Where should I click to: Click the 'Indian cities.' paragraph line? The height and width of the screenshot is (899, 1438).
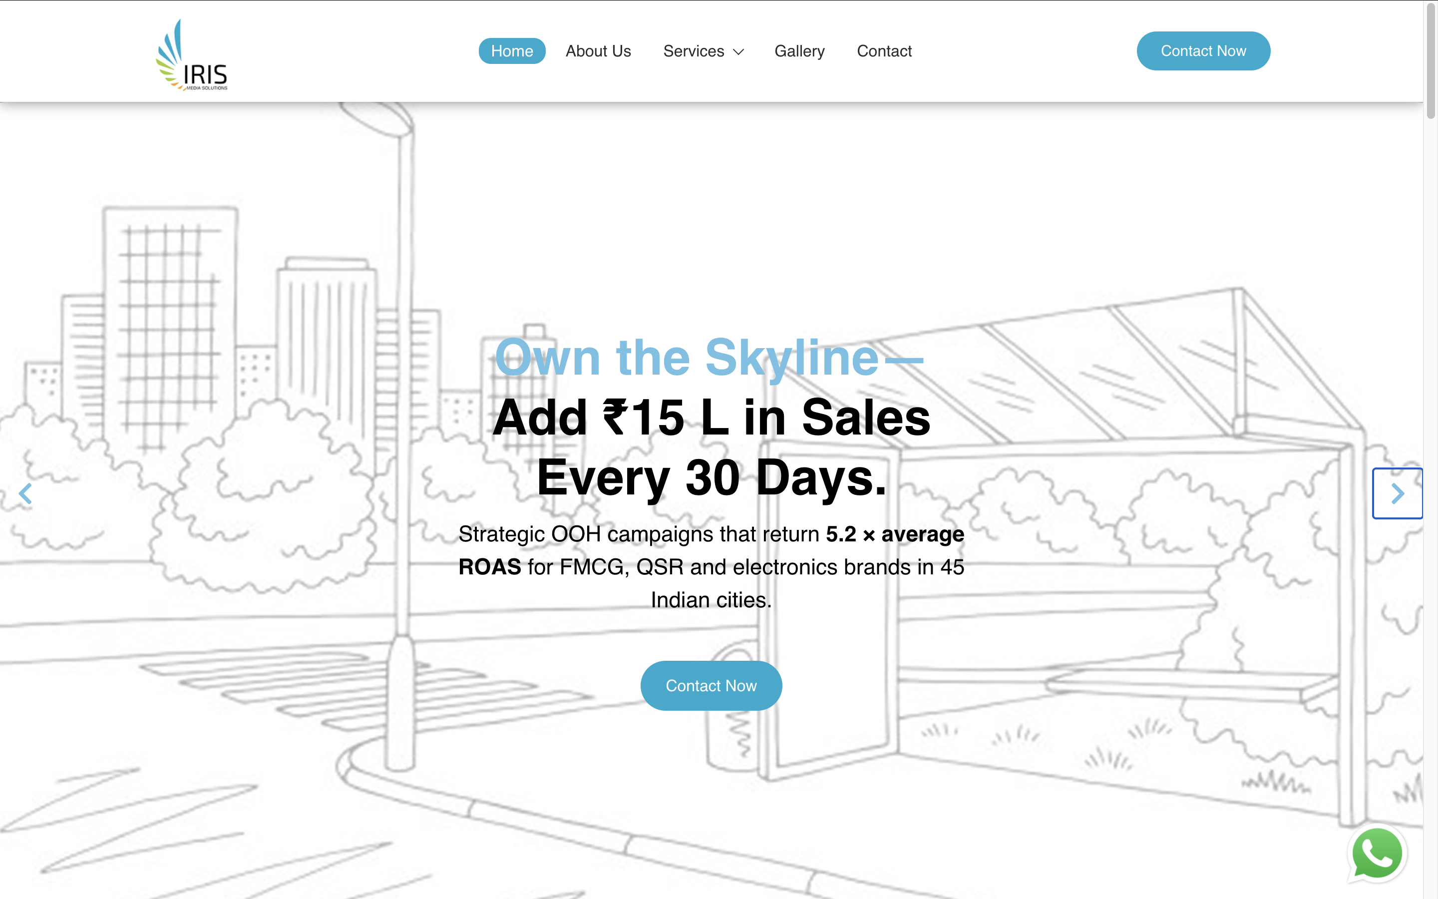pyautogui.click(x=711, y=600)
